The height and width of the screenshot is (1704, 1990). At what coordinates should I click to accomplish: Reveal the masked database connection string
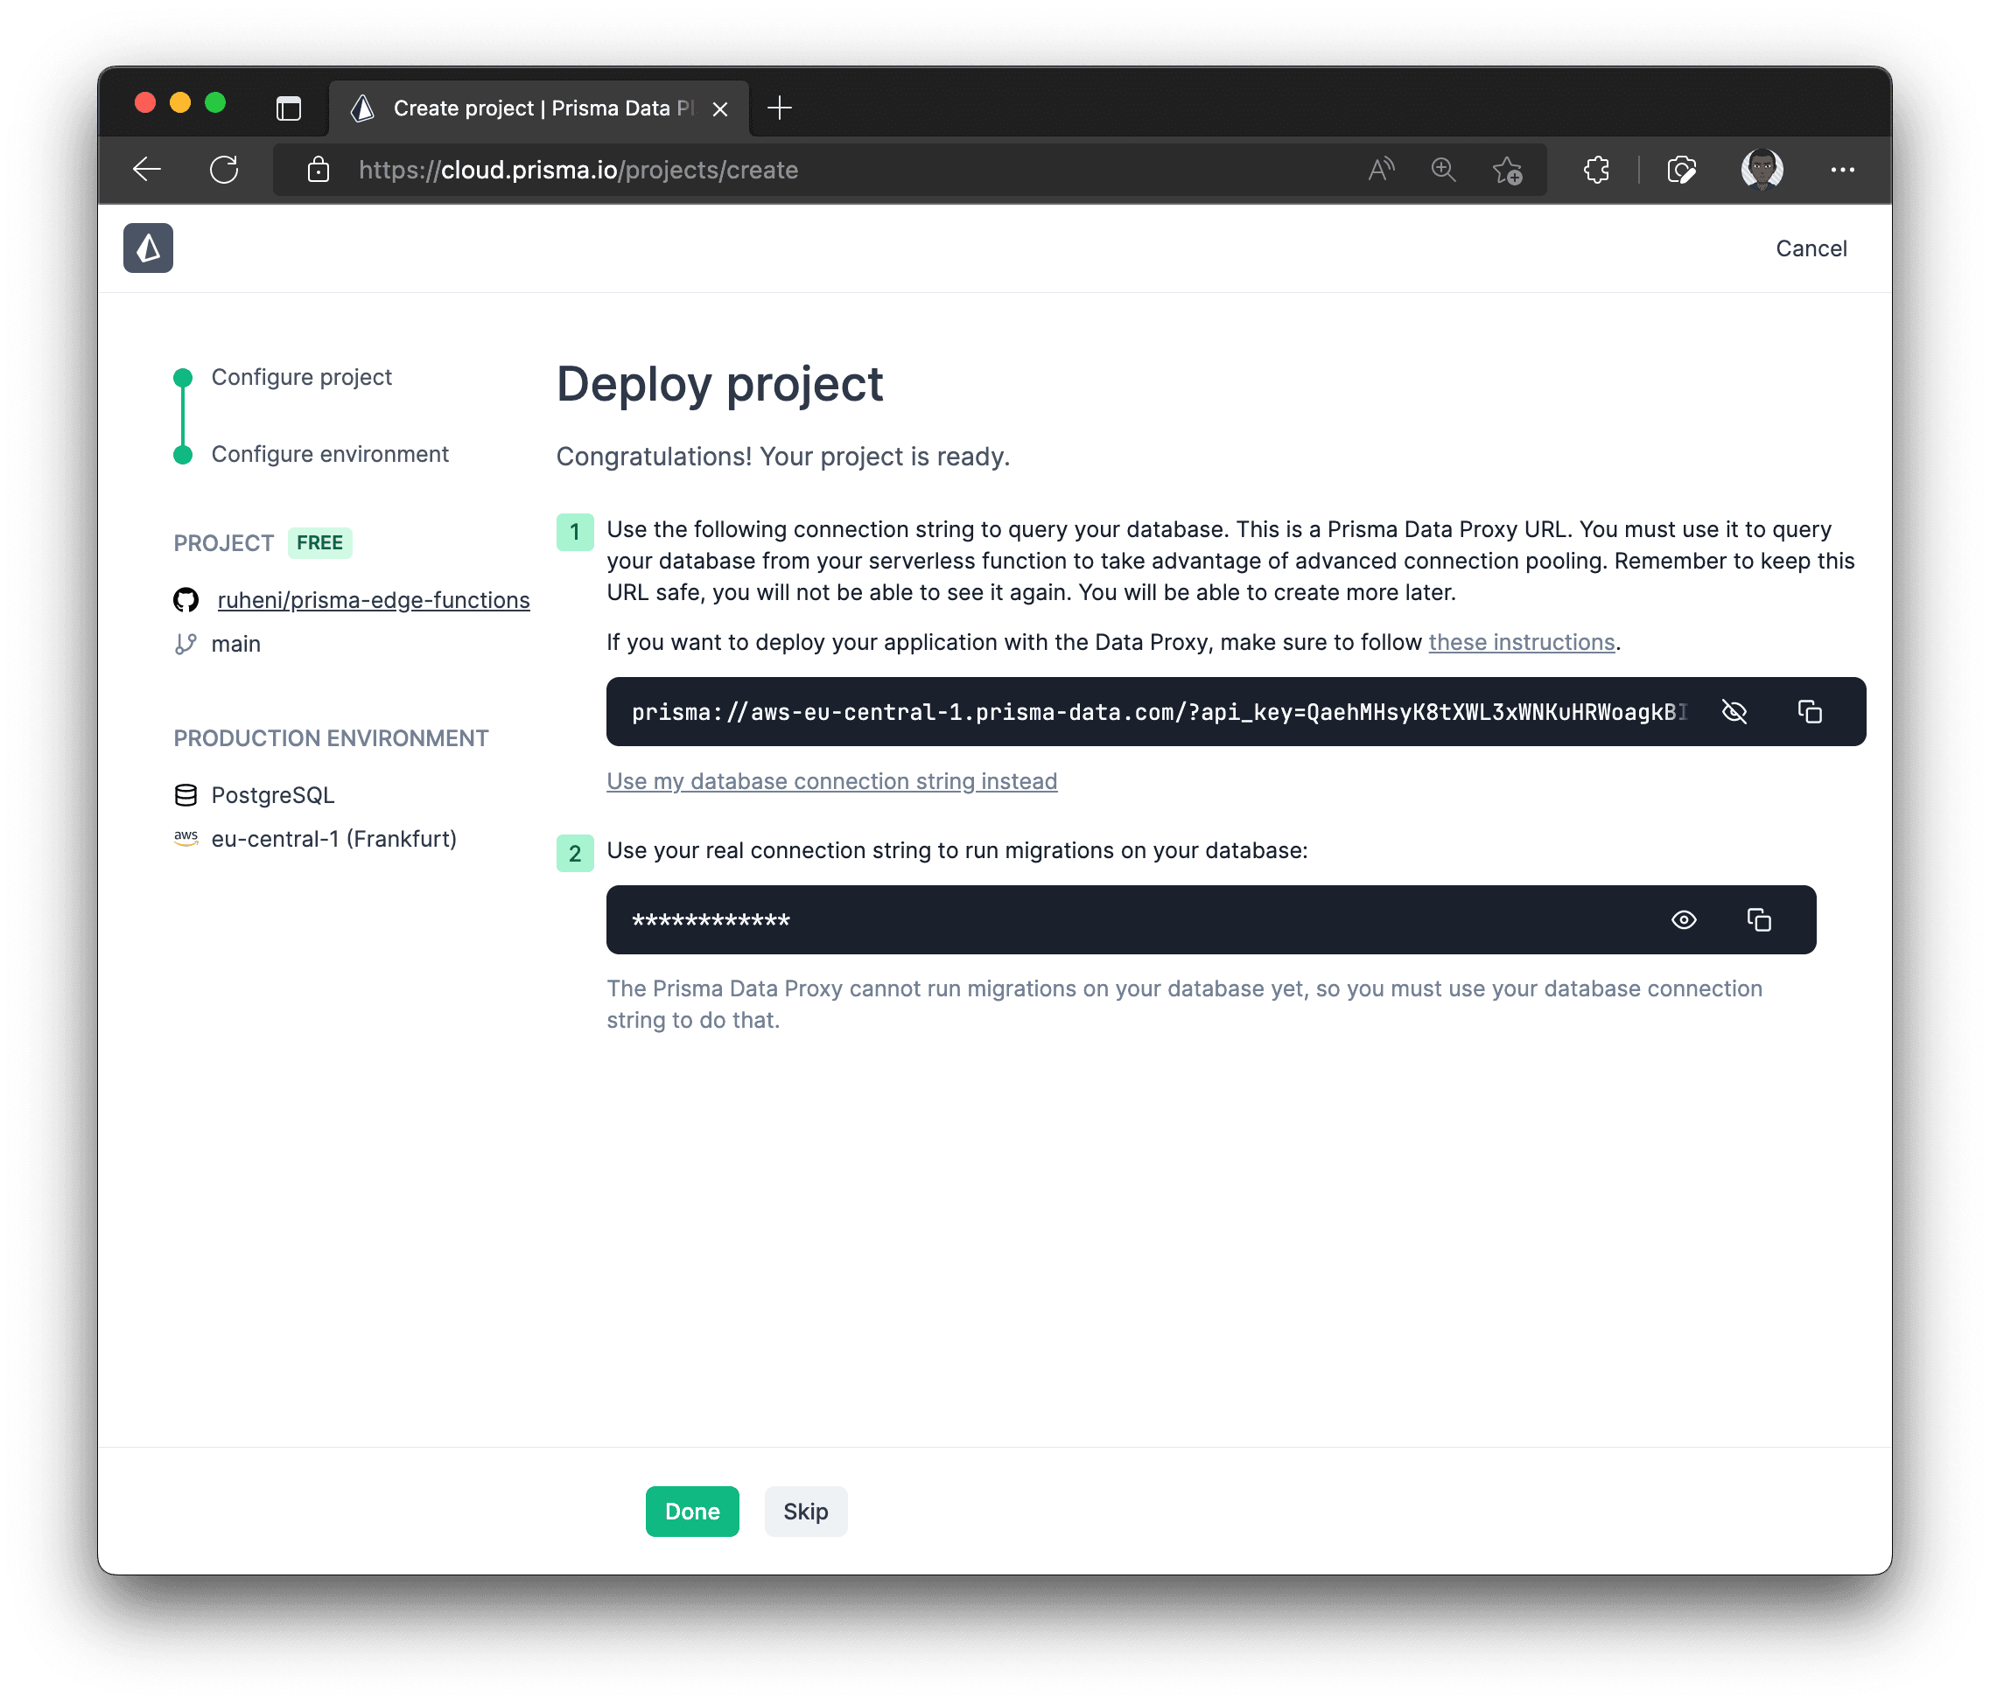(1684, 919)
